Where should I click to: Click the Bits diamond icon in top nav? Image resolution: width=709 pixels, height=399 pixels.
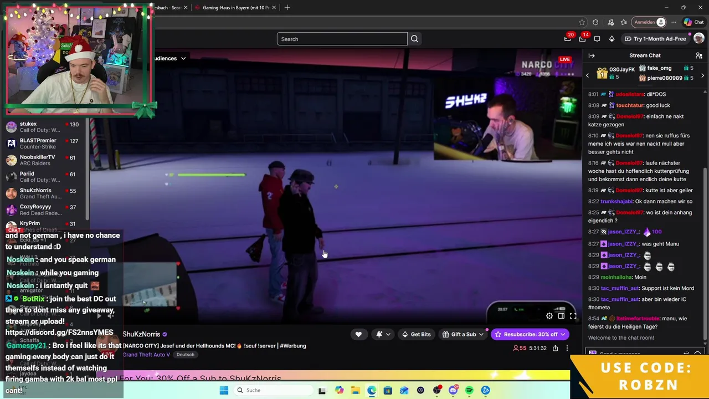[612, 39]
